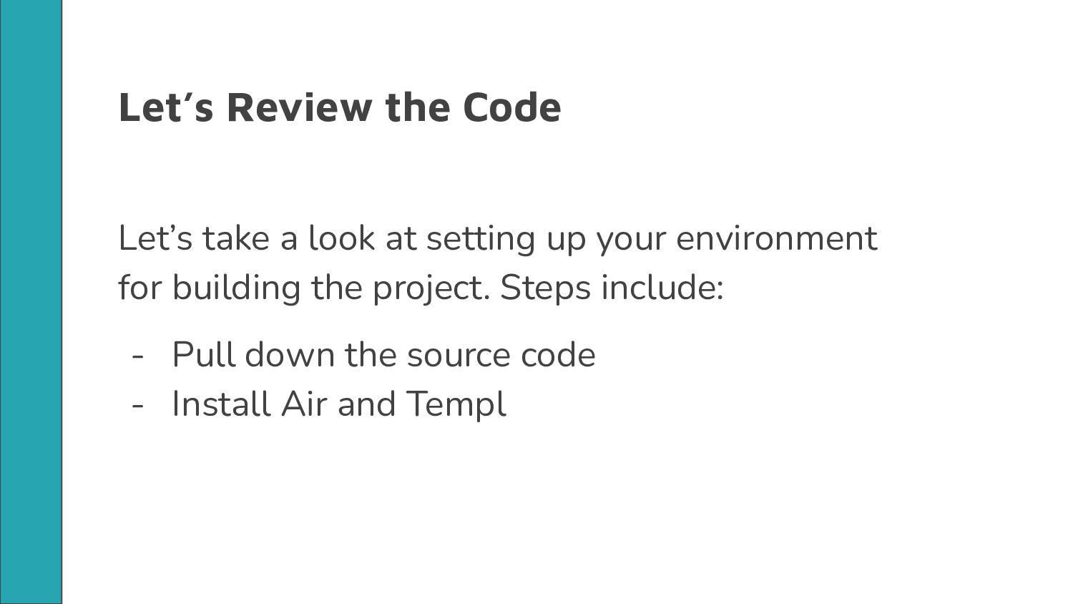Click the word "project." in the paragraph
The width and height of the screenshot is (1073, 604).
point(431,289)
